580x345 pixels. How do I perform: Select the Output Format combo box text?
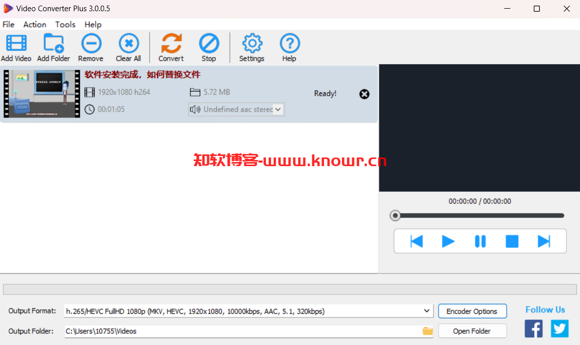click(x=195, y=311)
